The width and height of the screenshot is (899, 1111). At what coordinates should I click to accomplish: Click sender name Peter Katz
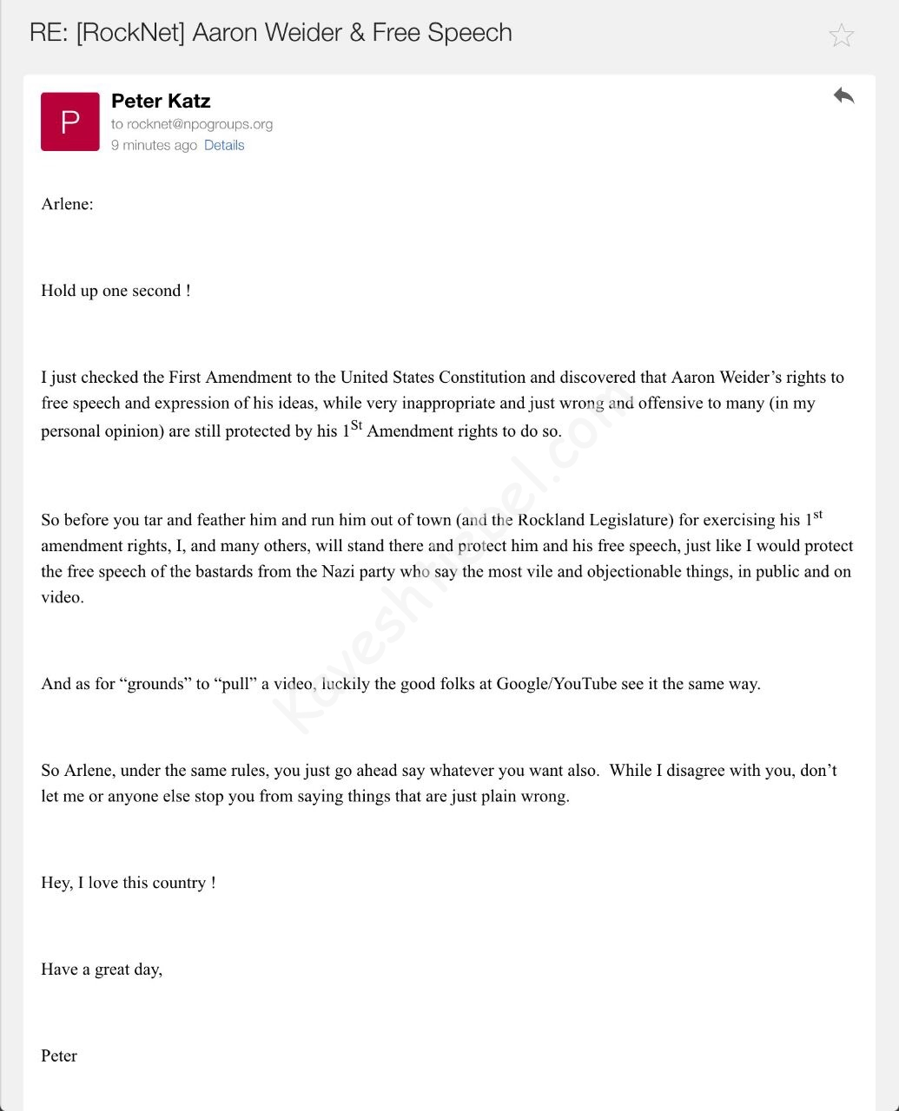[161, 101]
